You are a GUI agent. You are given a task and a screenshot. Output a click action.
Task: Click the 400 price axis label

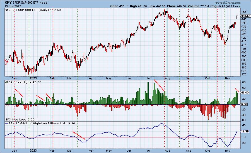pos(244,53)
